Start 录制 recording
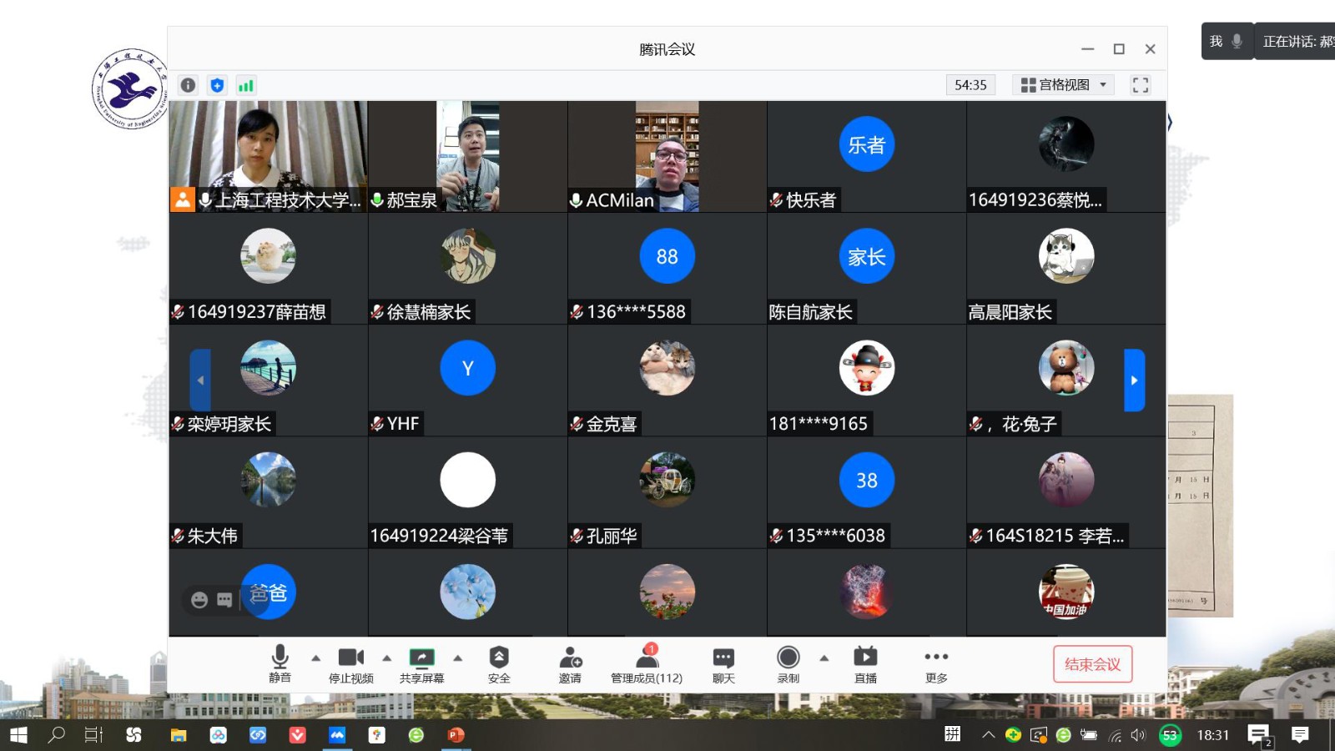This screenshot has height=751, width=1335. [x=788, y=664]
